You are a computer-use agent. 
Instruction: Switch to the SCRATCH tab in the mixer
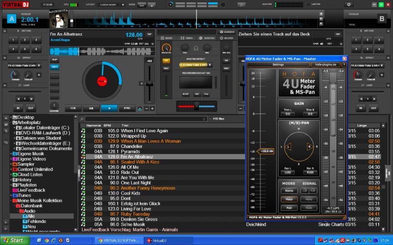tap(208, 38)
